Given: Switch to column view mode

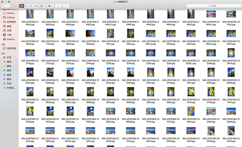Looking at the screenshot, I should (31, 6).
